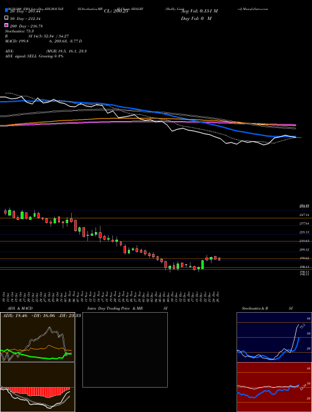This screenshot has height=412, width=312.
Task: Click the ADX (MGR) 18.5, 16.1, 23.3 line
Action: point(46,51)
